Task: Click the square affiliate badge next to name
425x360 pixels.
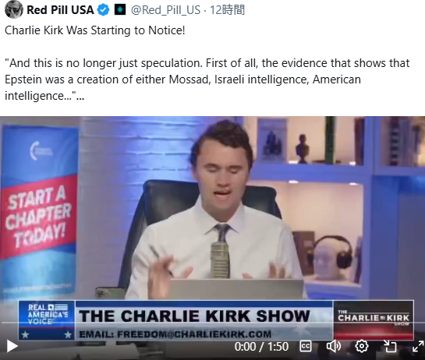Action: [120, 10]
